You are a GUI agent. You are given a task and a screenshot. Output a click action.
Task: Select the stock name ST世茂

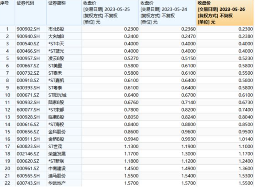click(x=55, y=146)
